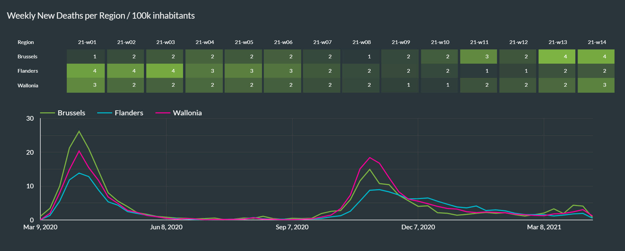Screen dimensions: 625x251
Task: Select the 21-w14 column header
Action: click(597, 42)
